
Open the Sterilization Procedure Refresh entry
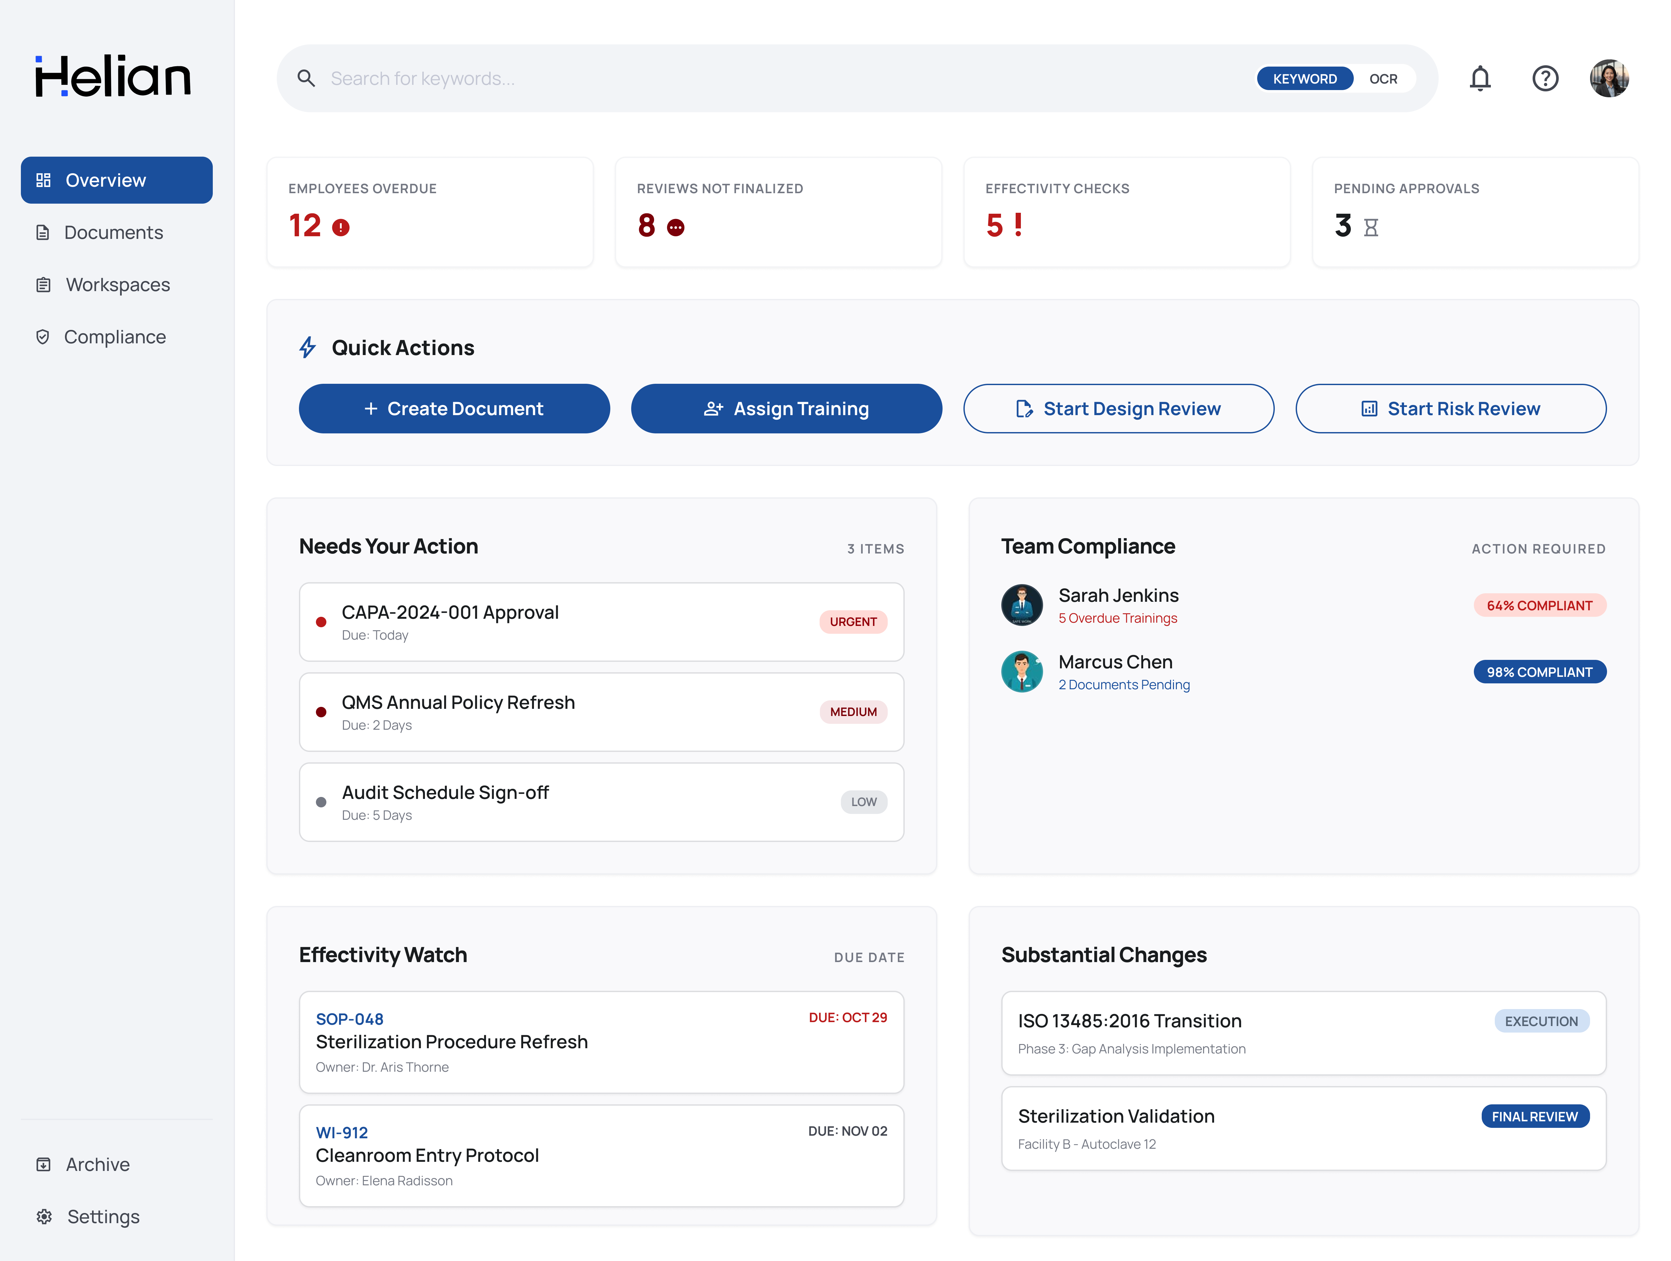601,1042
